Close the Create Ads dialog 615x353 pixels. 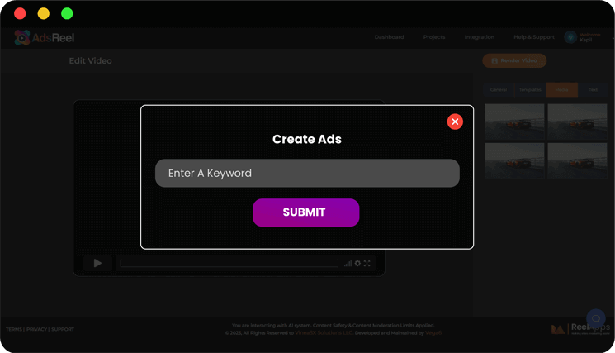coord(455,122)
